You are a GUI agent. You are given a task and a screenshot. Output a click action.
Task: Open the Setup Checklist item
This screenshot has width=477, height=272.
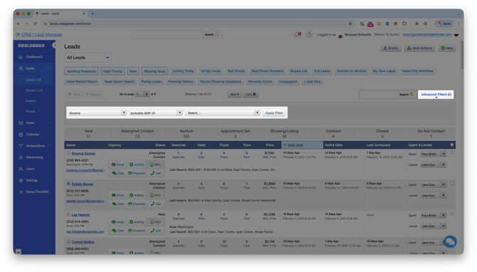34,192
